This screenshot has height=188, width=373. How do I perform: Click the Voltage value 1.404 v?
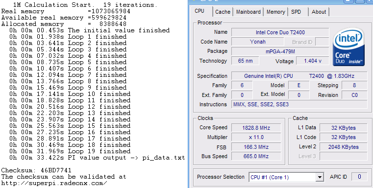click(313, 61)
